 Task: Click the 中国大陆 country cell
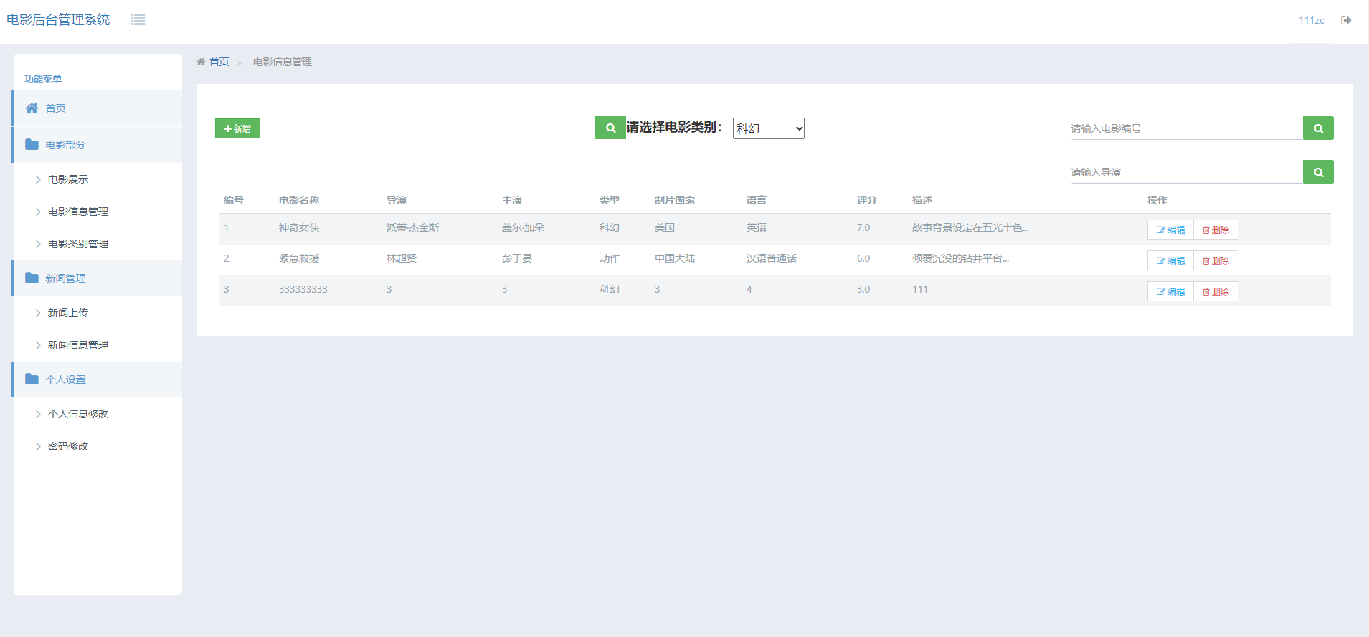point(674,258)
